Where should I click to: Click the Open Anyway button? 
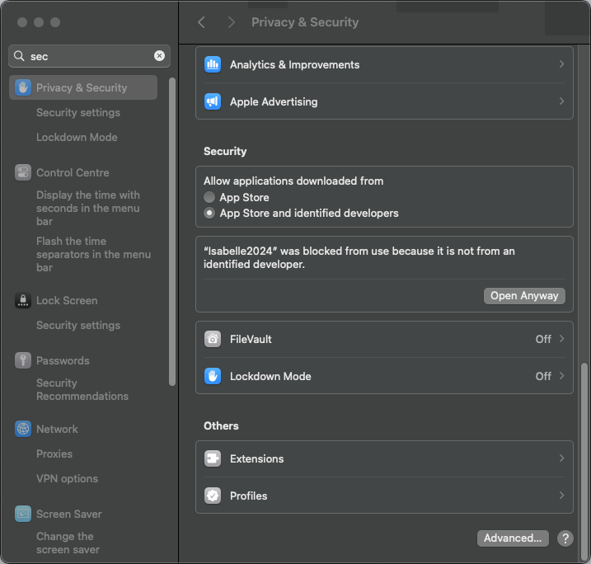524,296
